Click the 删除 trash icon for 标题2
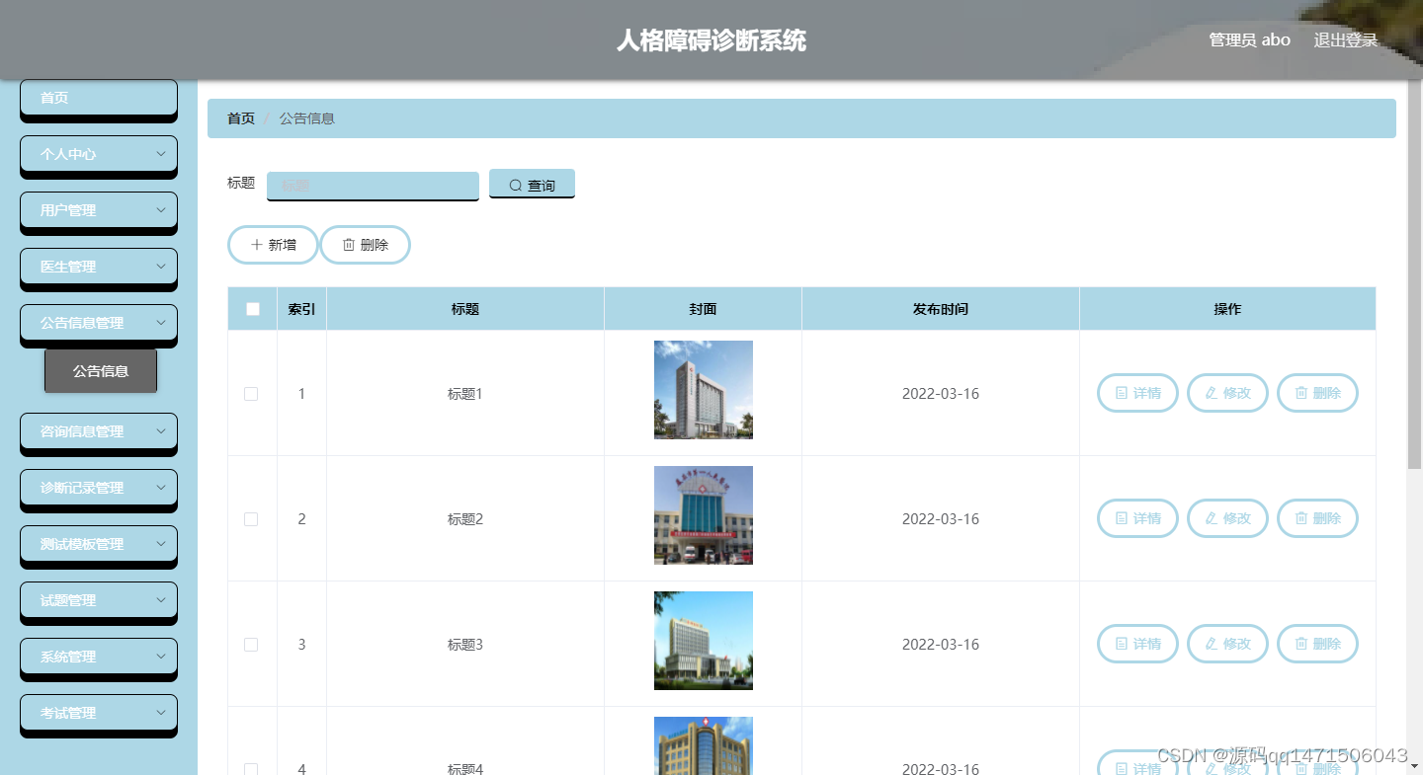1423x775 pixels. pos(1301,518)
